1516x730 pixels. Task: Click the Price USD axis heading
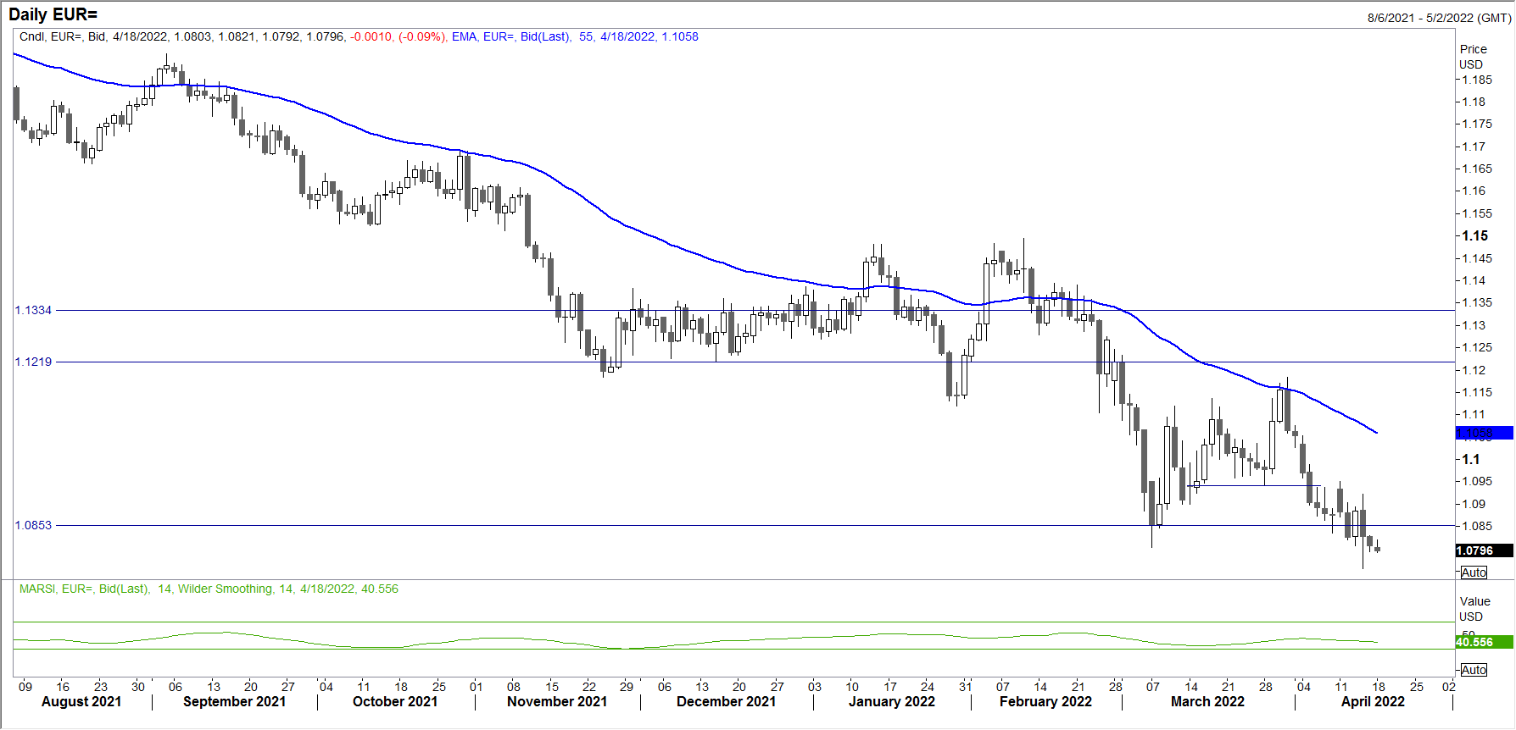[x=1473, y=57]
